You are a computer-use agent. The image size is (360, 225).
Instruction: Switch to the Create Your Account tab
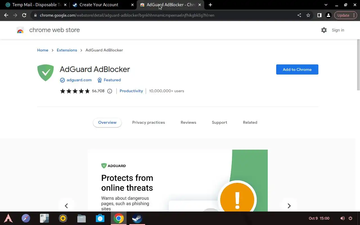point(103,5)
